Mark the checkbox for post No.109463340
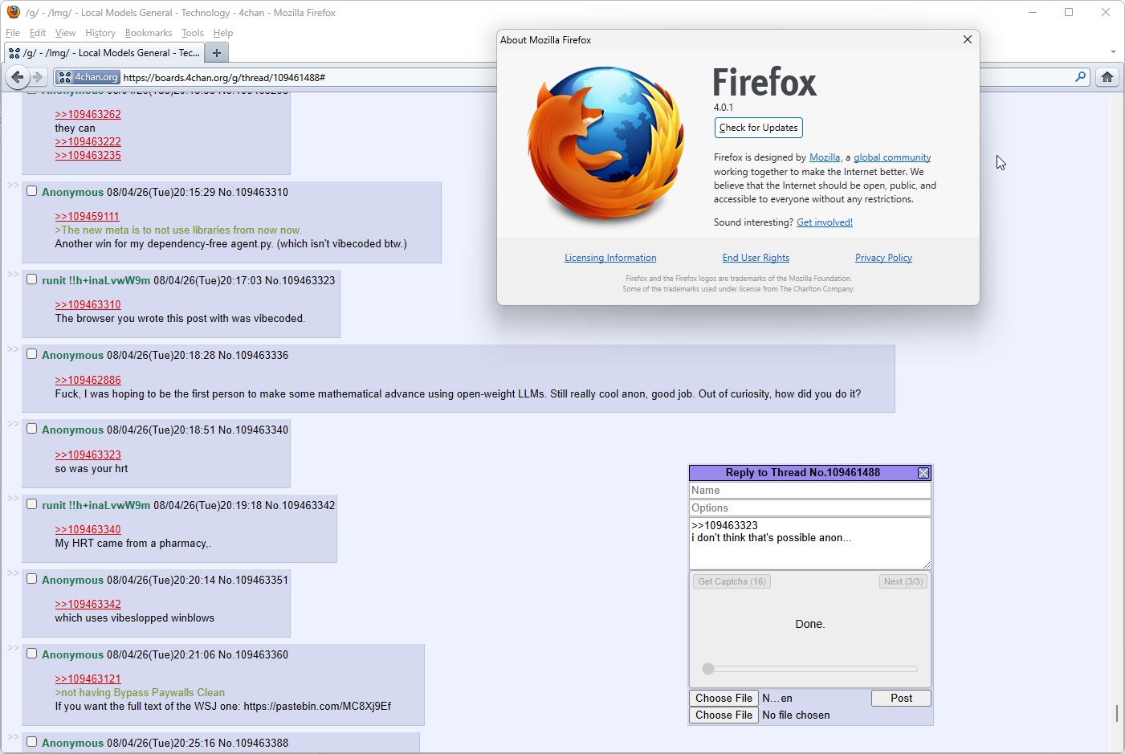 point(32,429)
